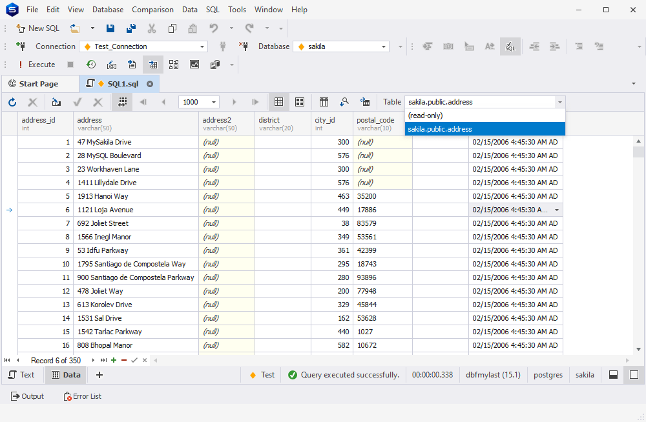646x422 pixels.
Task: Open date dropdown in row 6
Action: click(x=557, y=210)
